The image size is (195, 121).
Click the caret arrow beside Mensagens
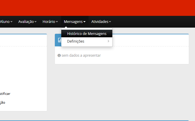[x=84, y=22]
